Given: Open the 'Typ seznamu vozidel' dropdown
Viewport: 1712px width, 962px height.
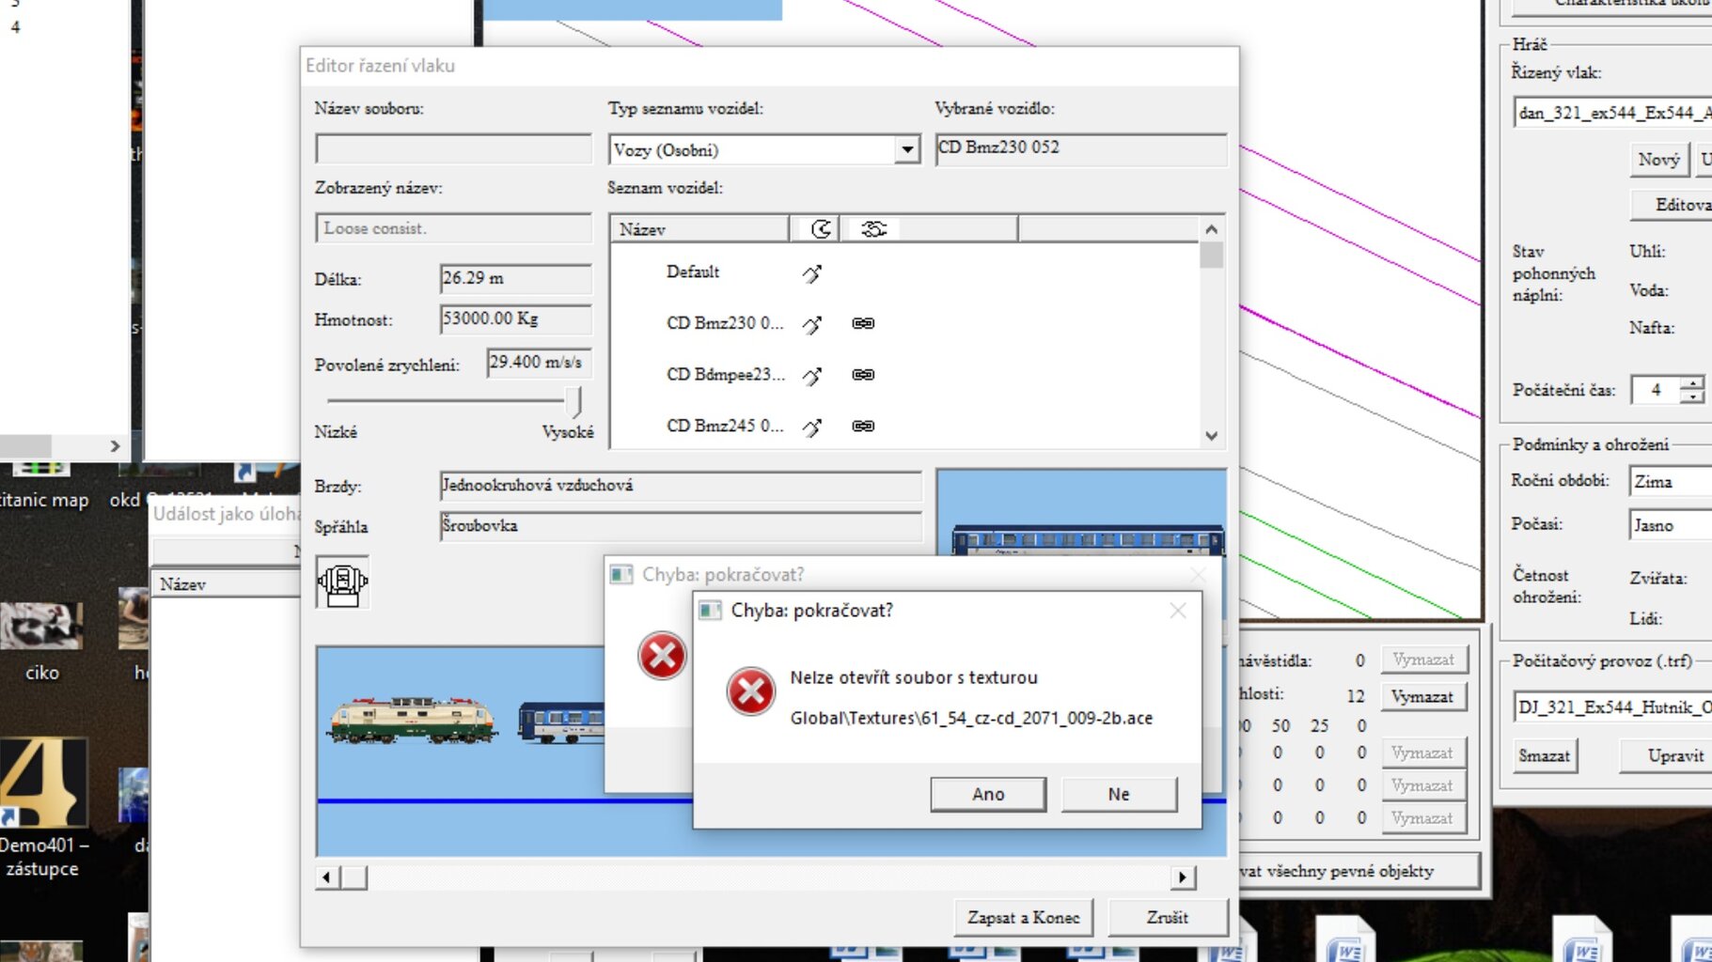Looking at the screenshot, I should [x=906, y=149].
